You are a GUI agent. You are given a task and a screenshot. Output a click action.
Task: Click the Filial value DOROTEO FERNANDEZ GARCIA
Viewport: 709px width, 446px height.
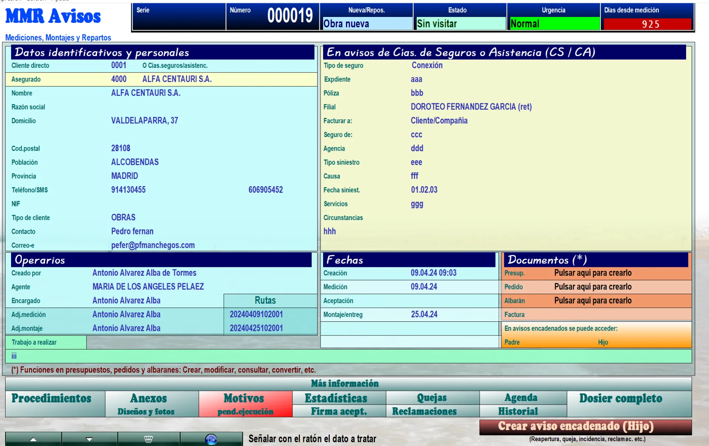[x=471, y=107]
